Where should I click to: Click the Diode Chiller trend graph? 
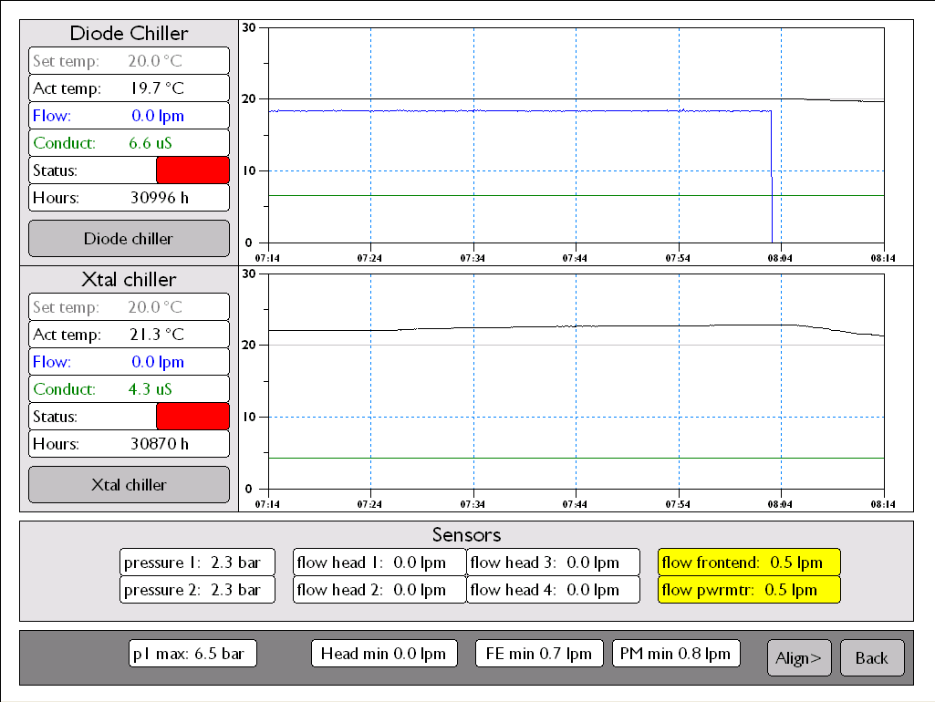pos(576,143)
